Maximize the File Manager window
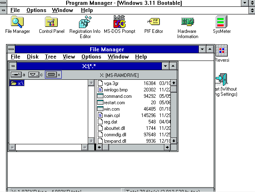Viewport: 255px width, 192px height. (x=210, y=49)
